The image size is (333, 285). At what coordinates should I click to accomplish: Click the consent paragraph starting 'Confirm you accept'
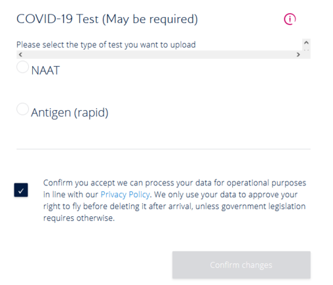point(174,200)
